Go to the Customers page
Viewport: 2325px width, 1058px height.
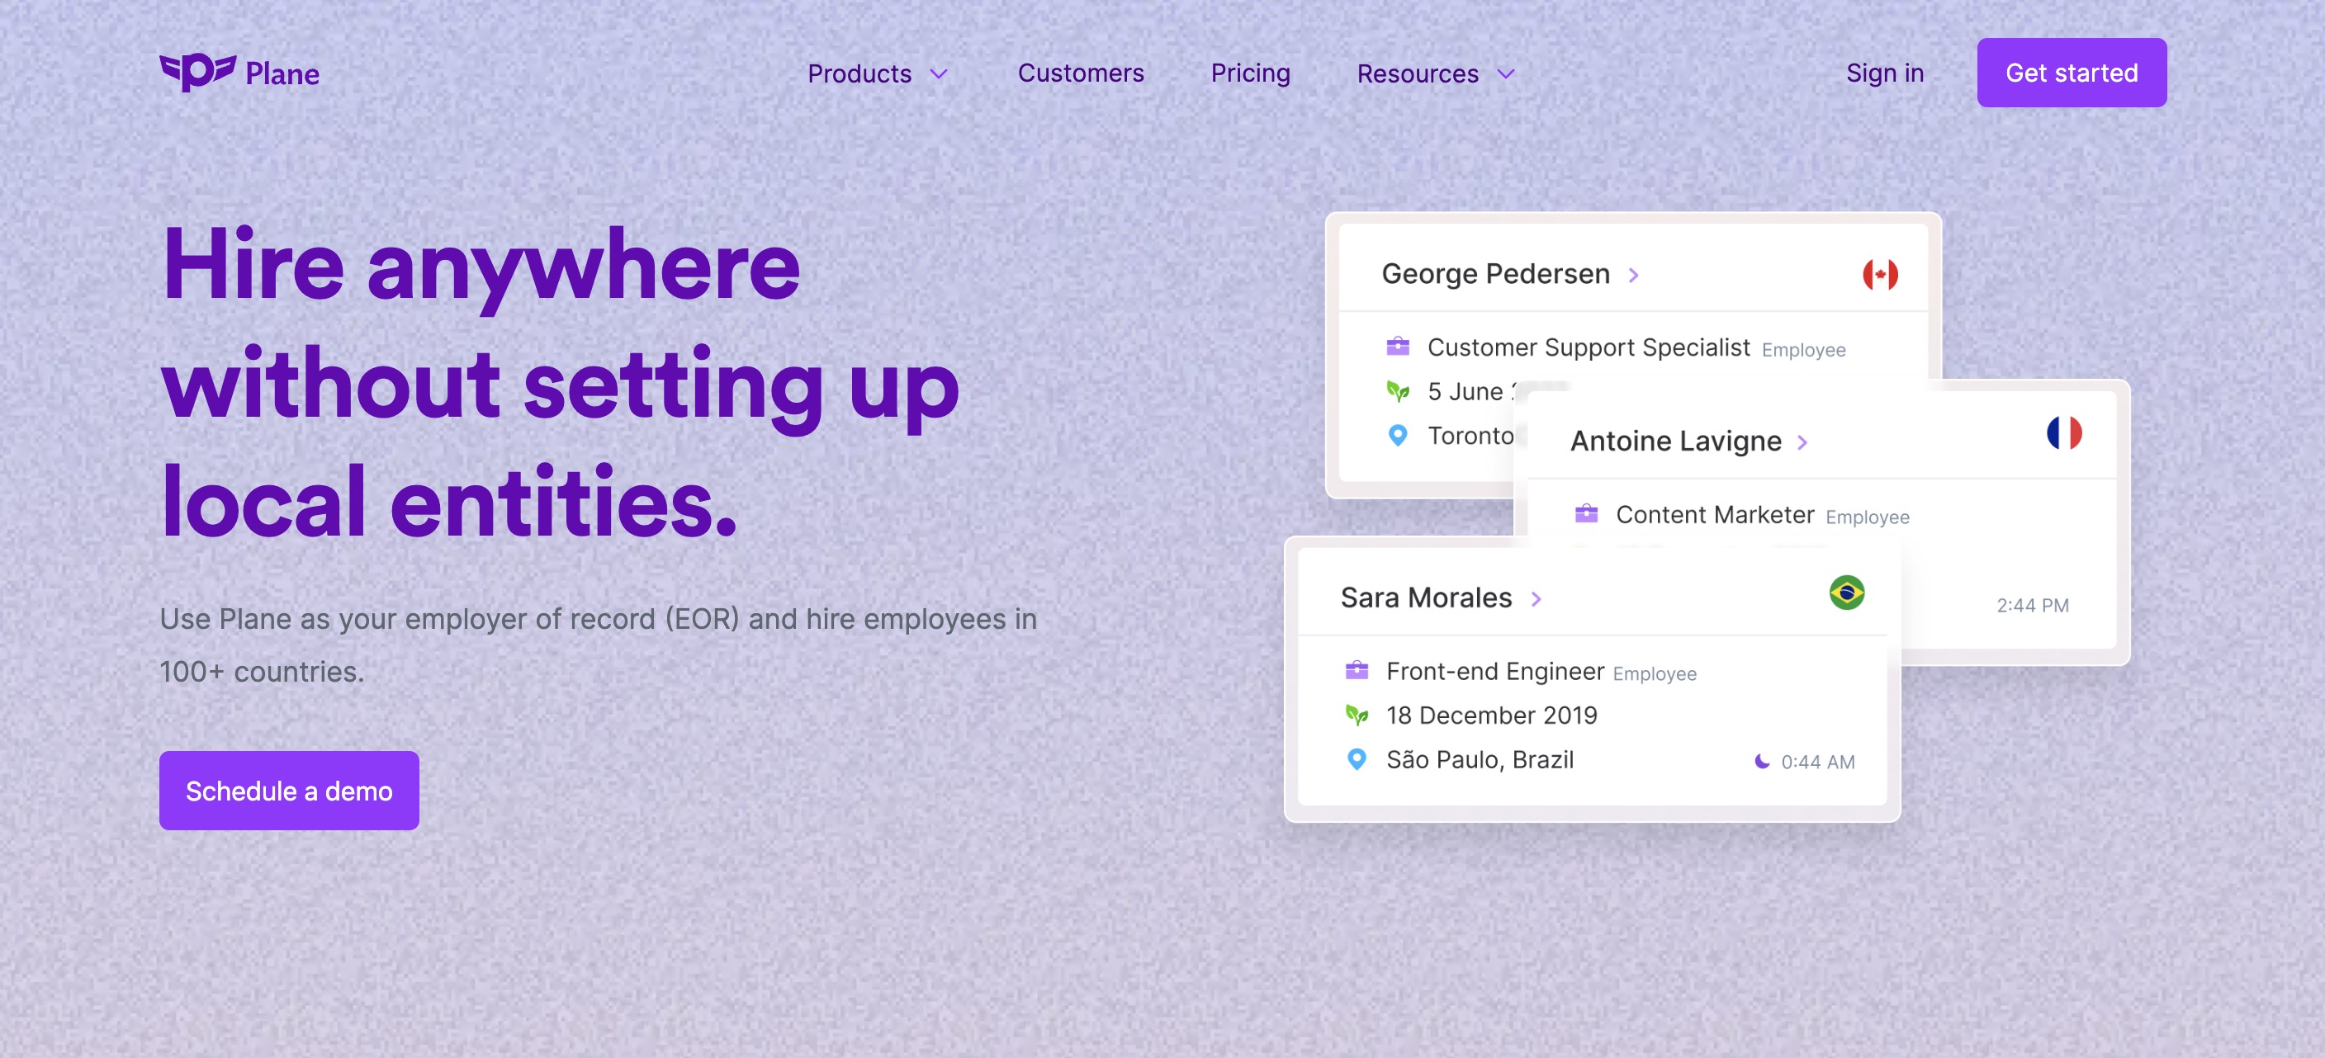point(1081,73)
